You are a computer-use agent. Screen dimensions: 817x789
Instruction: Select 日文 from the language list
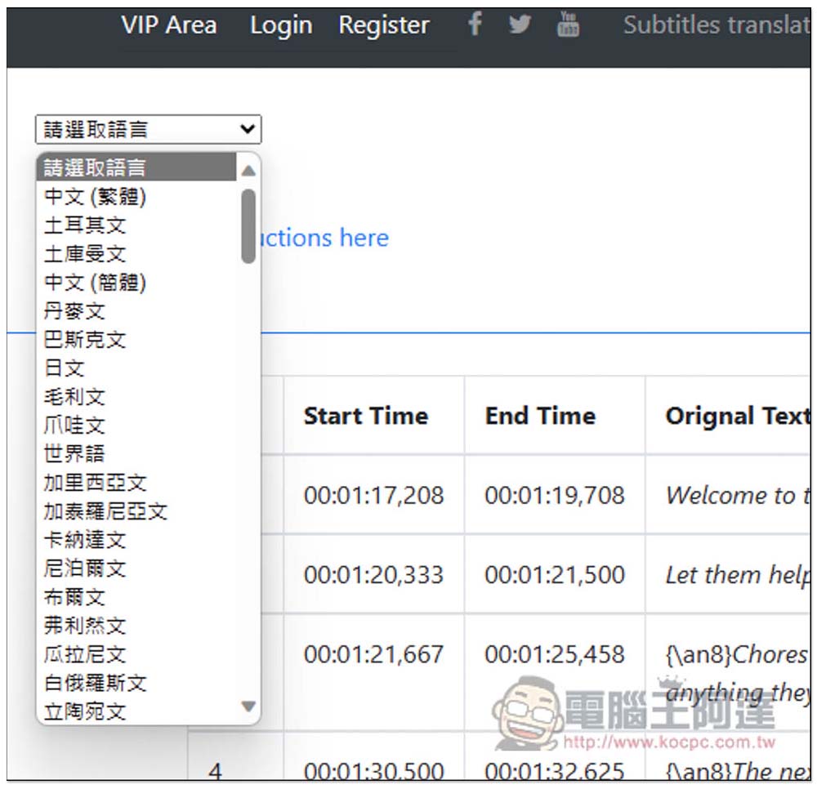point(136,368)
